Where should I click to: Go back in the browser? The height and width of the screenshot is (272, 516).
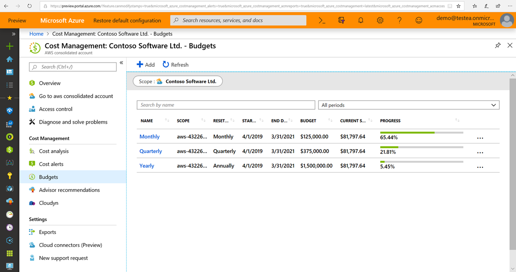[6, 6]
